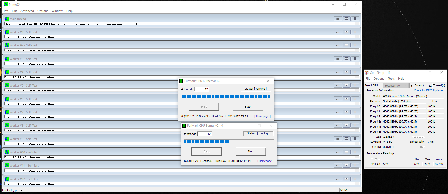Click the Core Temp title bar icon
Image resolution: width=448 pixels, height=194 pixels.
[x=367, y=73]
